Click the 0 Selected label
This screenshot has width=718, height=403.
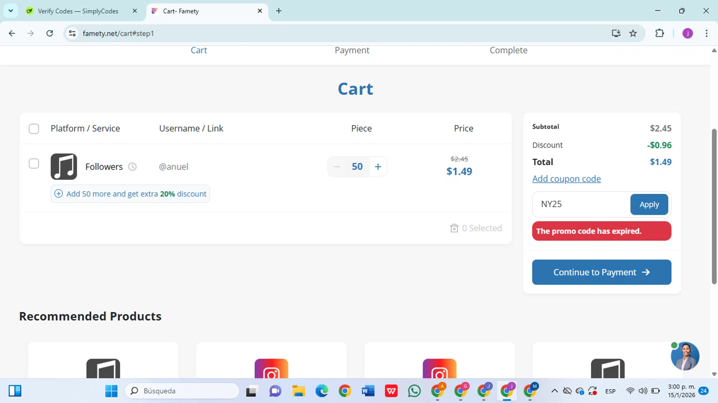(482, 228)
